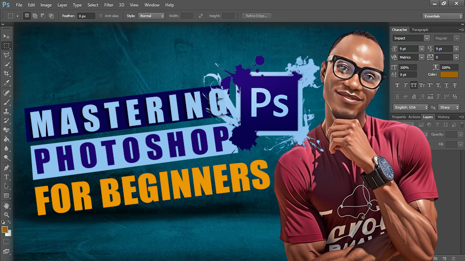Image resolution: width=465 pixels, height=261 pixels.
Task: Select the Crop tool
Action: (x=6, y=73)
